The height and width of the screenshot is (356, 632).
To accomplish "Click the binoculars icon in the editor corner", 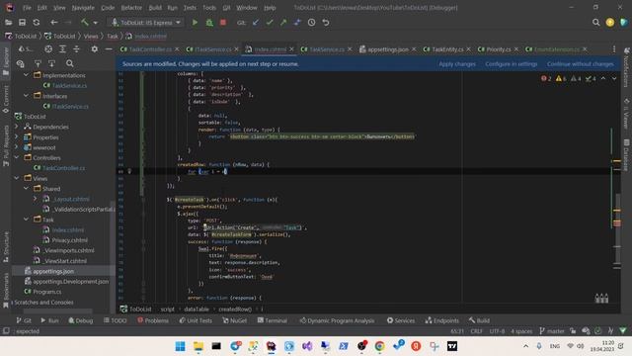I will click(x=601, y=299).
